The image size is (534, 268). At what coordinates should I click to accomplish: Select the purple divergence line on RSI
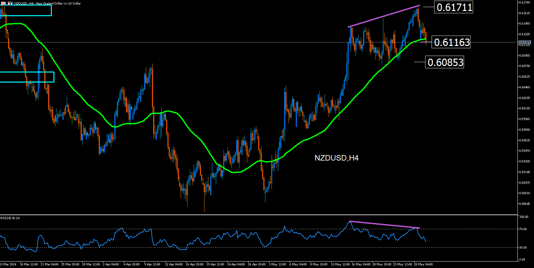pyautogui.click(x=385, y=225)
